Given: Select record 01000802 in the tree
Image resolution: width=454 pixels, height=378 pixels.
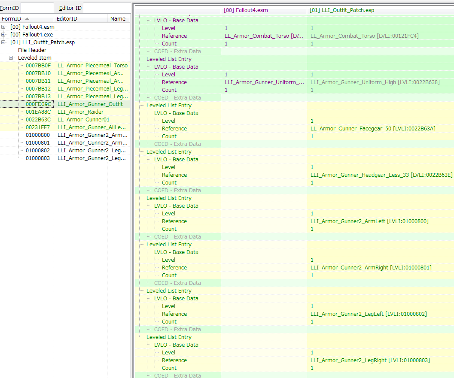Looking at the screenshot, I should (x=65, y=151).
